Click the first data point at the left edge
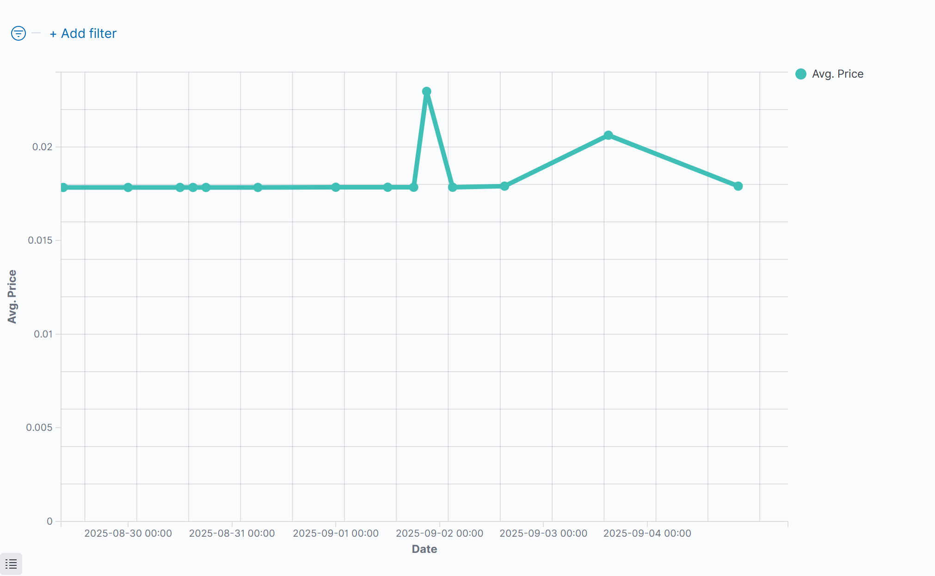 63,187
